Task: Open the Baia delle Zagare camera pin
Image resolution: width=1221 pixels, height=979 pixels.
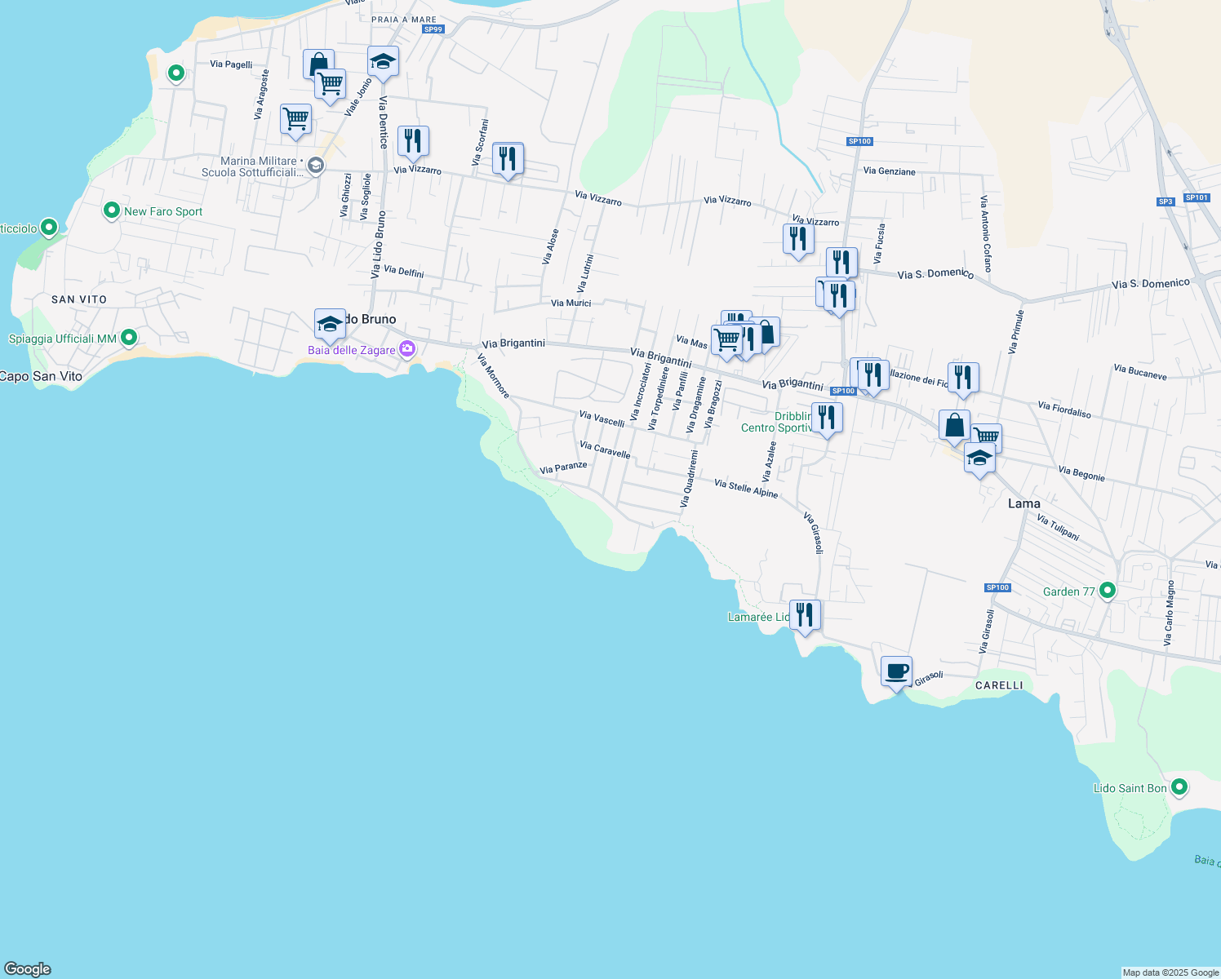Action: coord(407,349)
